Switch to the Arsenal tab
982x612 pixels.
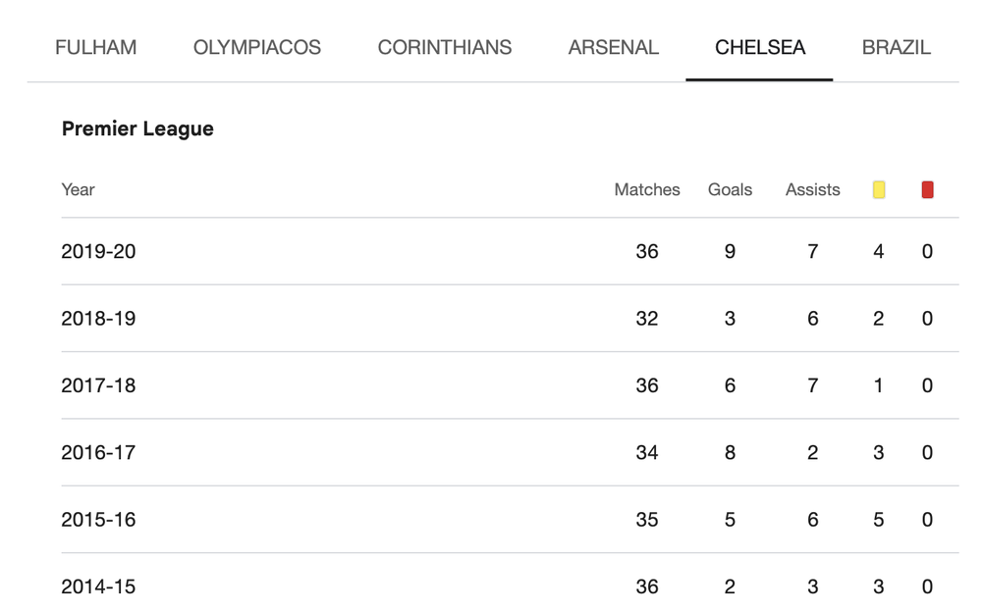[x=613, y=47]
